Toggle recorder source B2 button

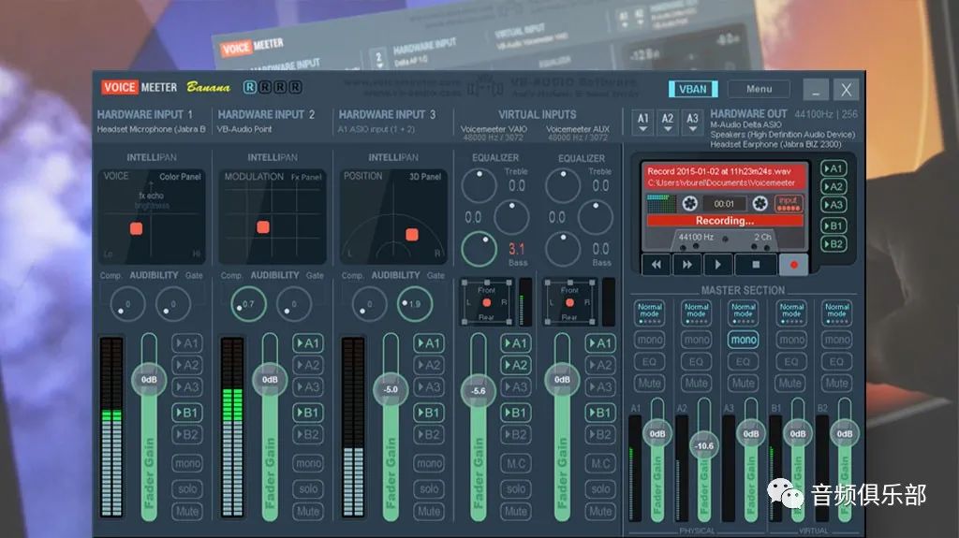click(833, 244)
